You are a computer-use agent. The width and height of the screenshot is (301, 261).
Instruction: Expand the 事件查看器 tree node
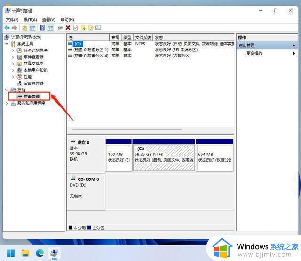13,57
